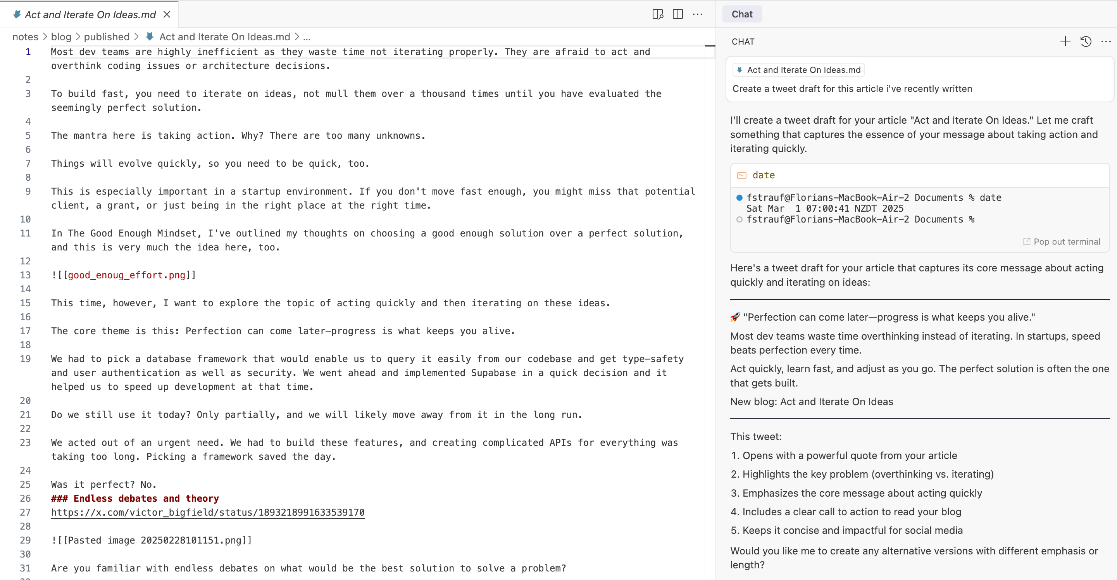1117x580 pixels.
Task: Open chat panel more options ellipsis
Action: click(x=1106, y=41)
